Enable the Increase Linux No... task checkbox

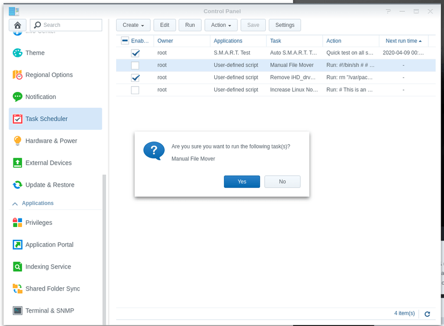pyautogui.click(x=135, y=90)
